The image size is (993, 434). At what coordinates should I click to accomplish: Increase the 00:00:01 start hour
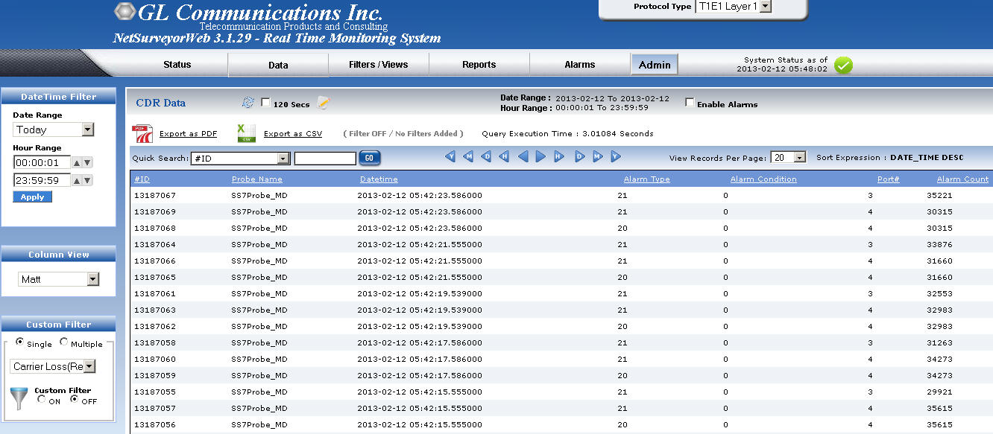pyautogui.click(x=77, y=162)
